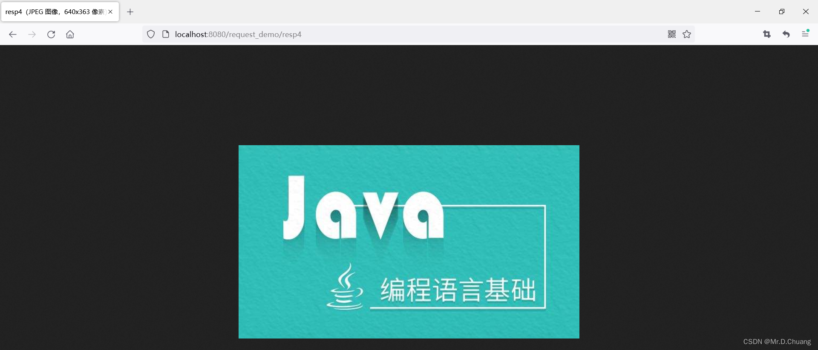Image resolution: width=818 pixels, height=350 pixels.
Task: Open the browser home page
Action: pyautogui.click(x=70, y=34)
